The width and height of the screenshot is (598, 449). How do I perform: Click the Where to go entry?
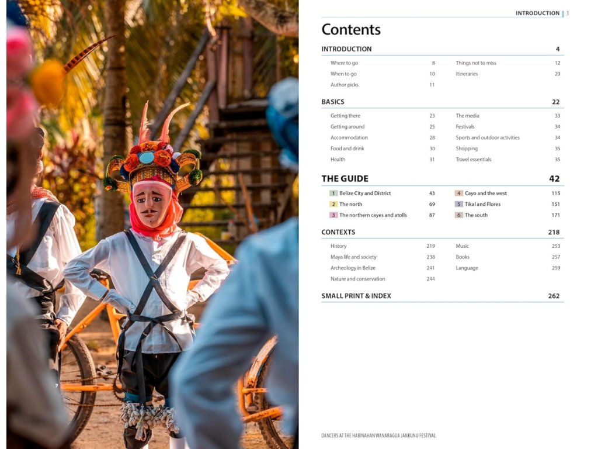coord(344,63)
